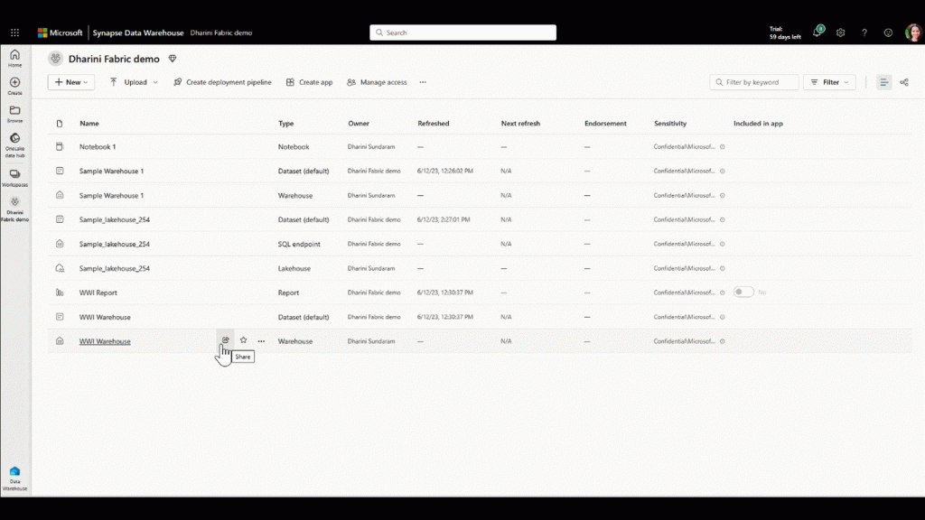Click the Synapse Data Warehouse title
Screen dimensions: 925x520
(138, 33)
